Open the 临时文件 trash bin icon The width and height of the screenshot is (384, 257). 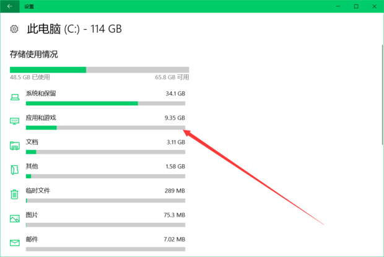click(14, 194)
